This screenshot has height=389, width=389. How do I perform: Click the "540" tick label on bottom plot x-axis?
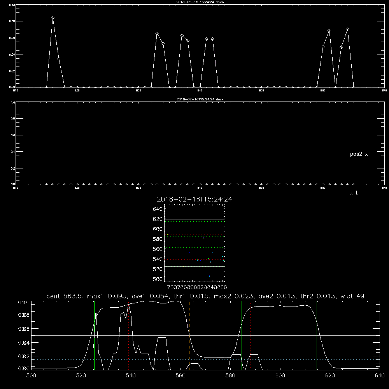tap(131, 376)
